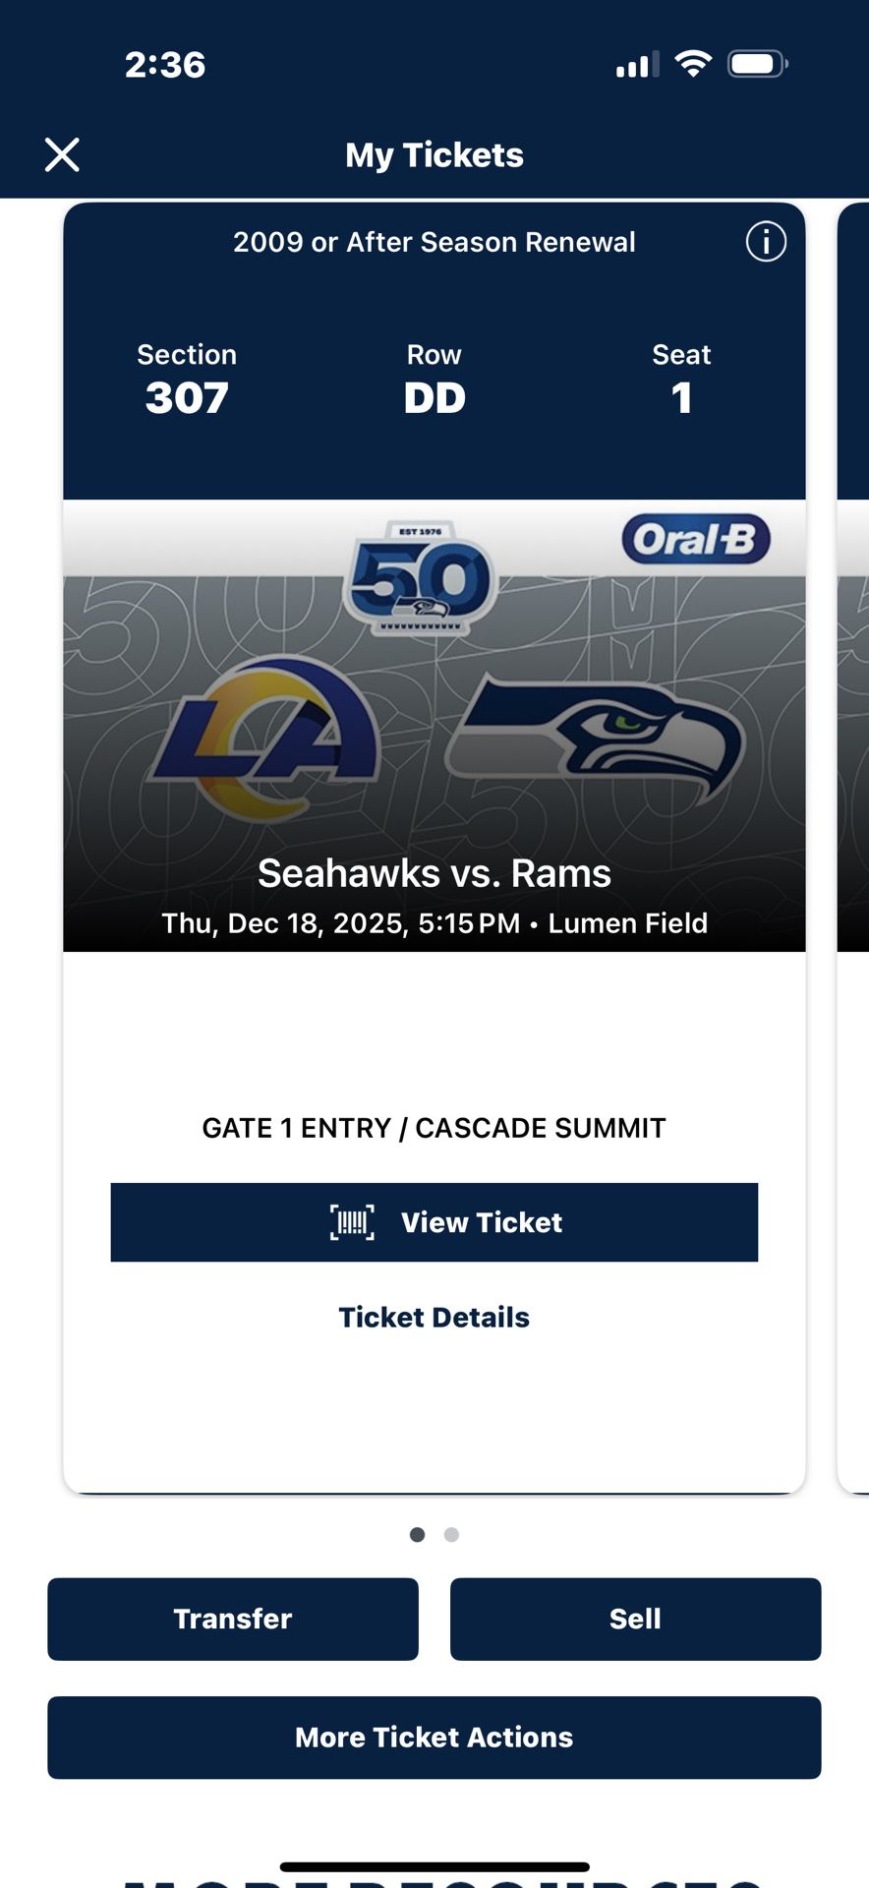
Task: Tap the battery indicator in status bar
Action: 757,62
